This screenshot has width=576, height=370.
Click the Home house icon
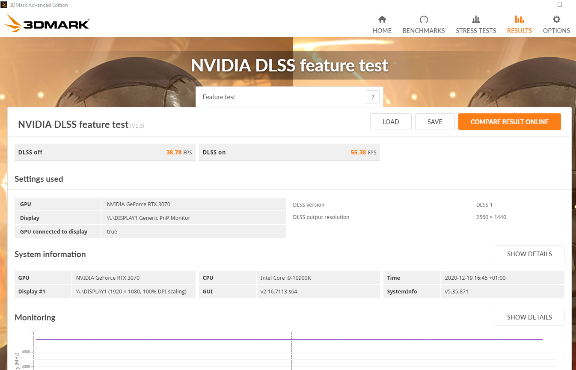[x=382, y=19]
